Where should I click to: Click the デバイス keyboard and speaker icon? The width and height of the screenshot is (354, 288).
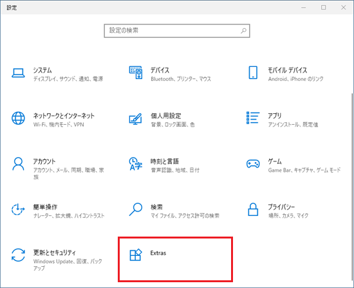135,73
